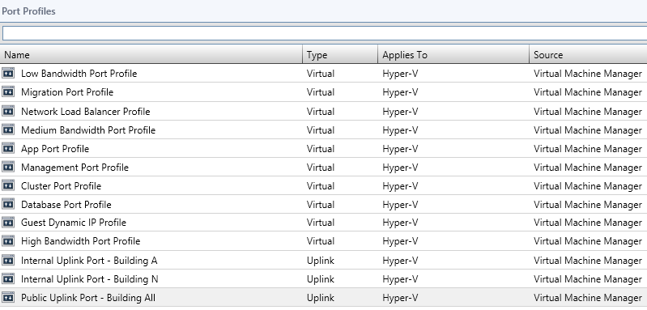This screenshot has height=310, width=647.
Task: Click Virtual type in Cluster Port Profile row
Action: [x=321, y=186]
